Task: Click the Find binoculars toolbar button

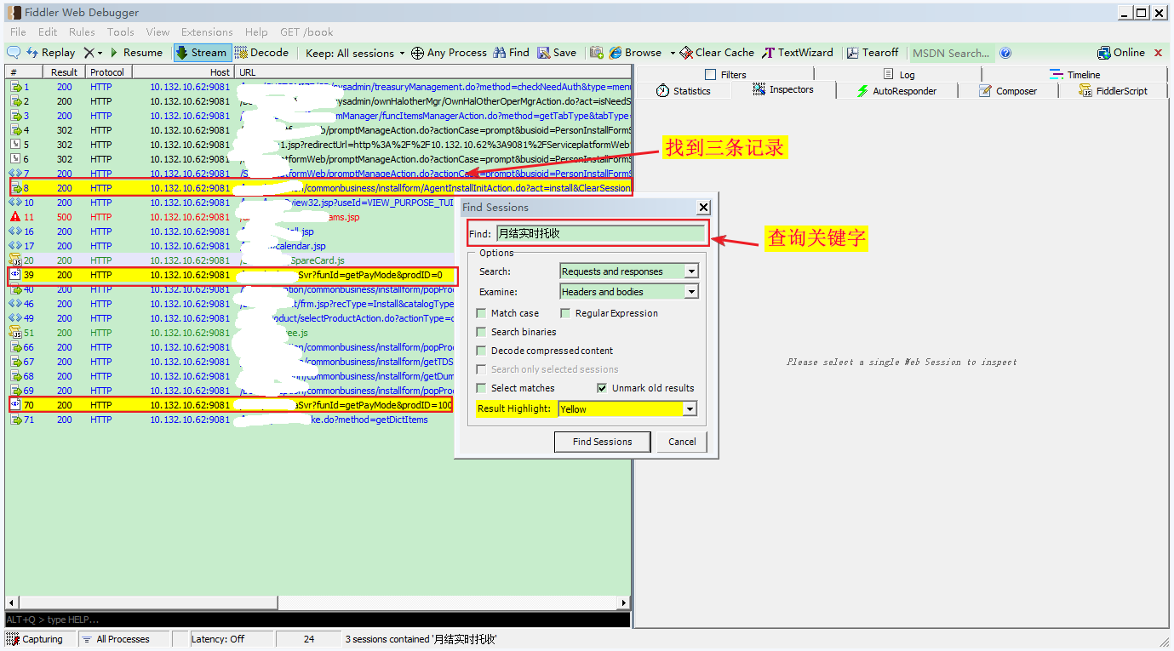Action: click(x=511, y=53)
